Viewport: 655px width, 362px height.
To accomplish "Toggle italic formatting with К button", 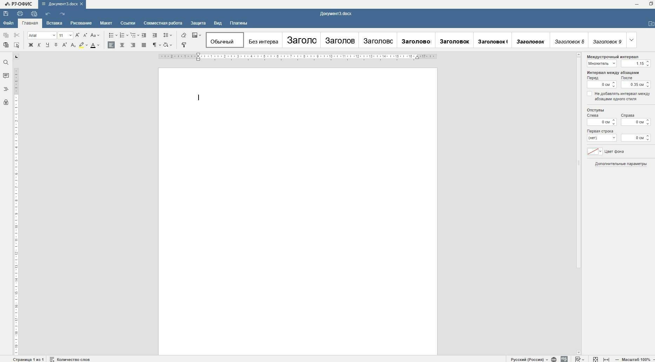I will point(39,45).
